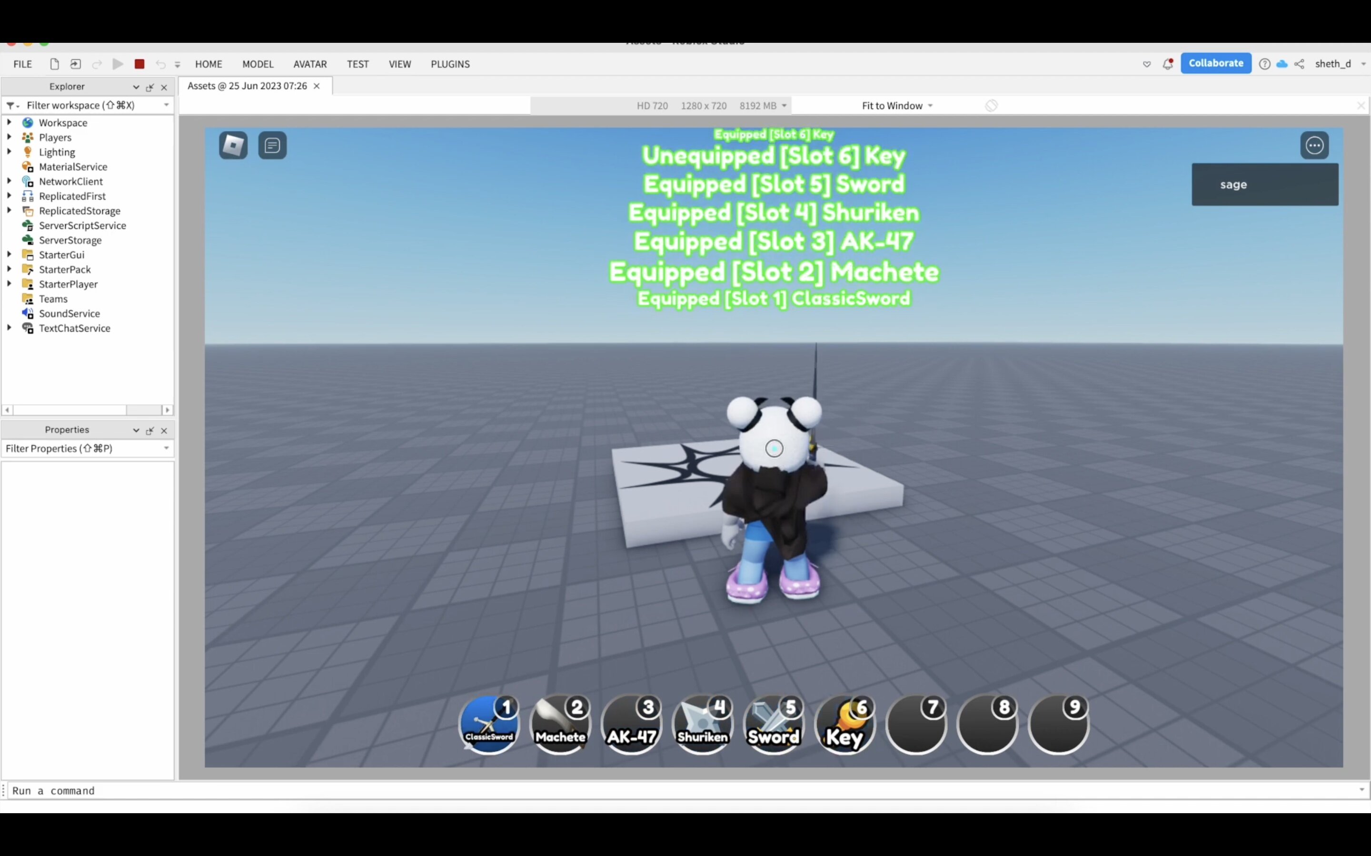The image size is (1371, 856).
Task: Switch to the MODEL ribbon tab
Action: click(x=258, y=64)
